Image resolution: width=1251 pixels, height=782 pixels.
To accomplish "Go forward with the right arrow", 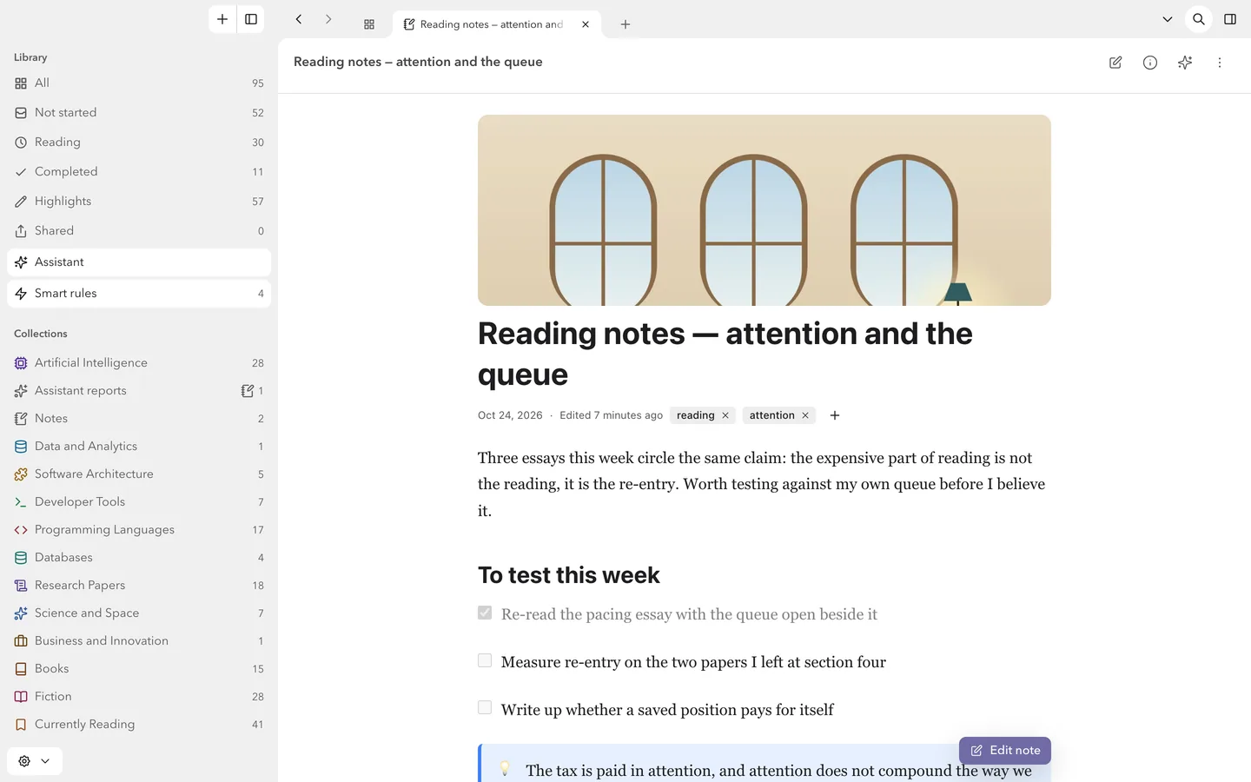I will pyautogui.click(x=328, y=19).
